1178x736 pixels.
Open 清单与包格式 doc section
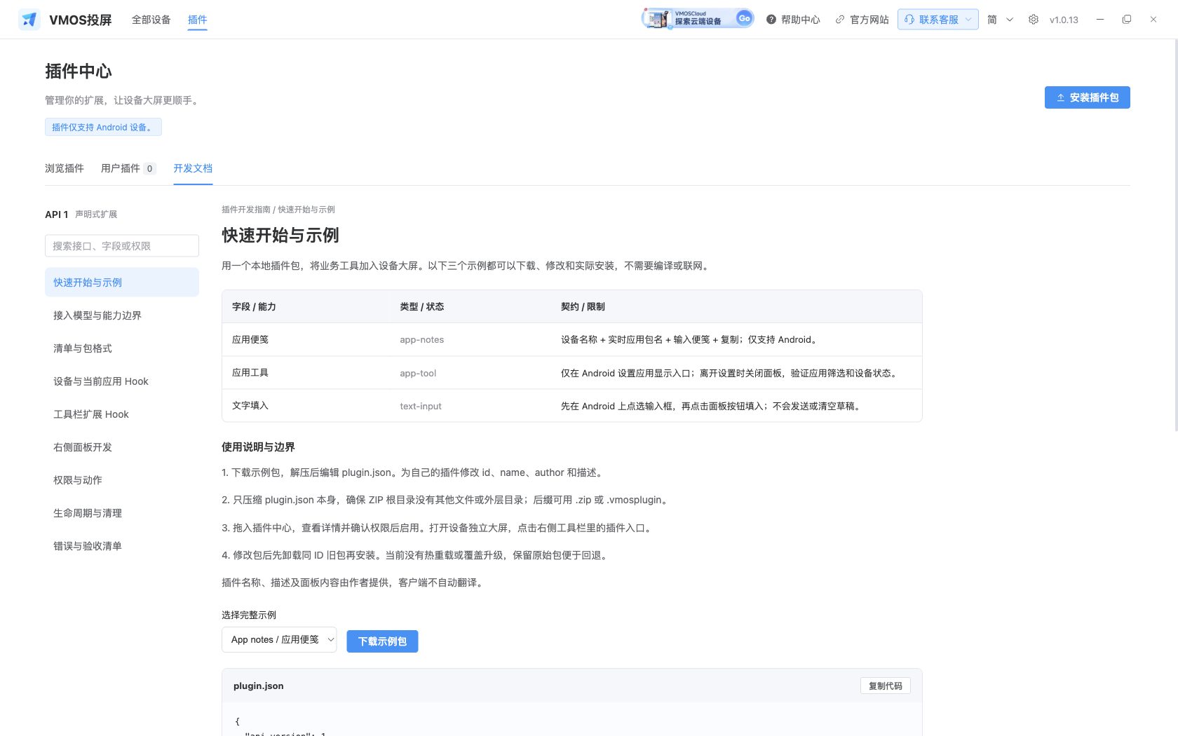122,348
